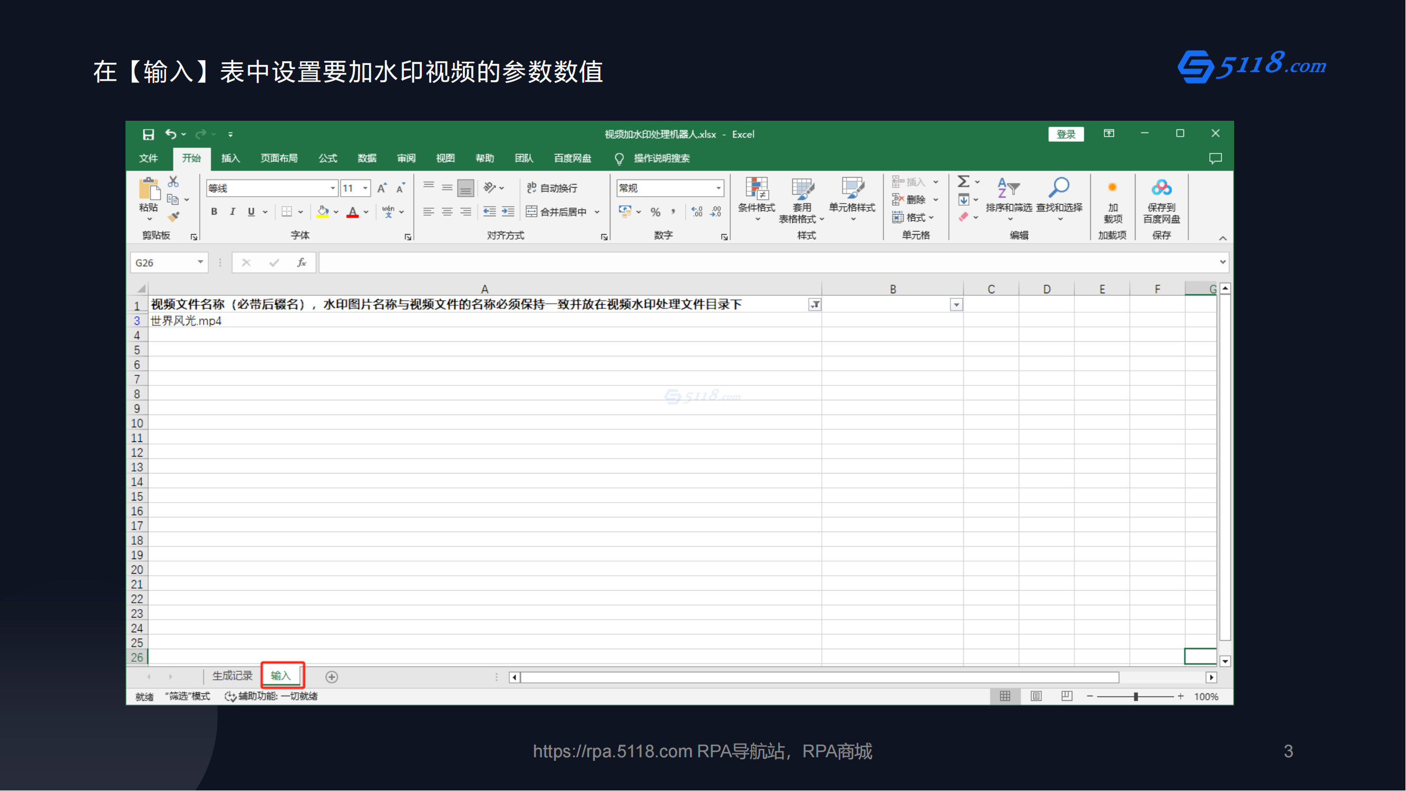1406x791 pixels.
Task: Click the comma style icon
Action: [674, 213]
